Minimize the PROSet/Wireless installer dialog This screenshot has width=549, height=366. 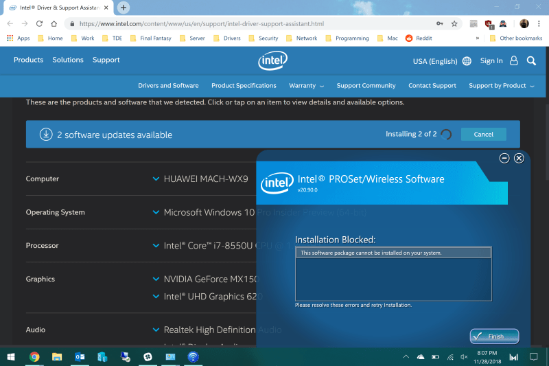pos(504,159)
